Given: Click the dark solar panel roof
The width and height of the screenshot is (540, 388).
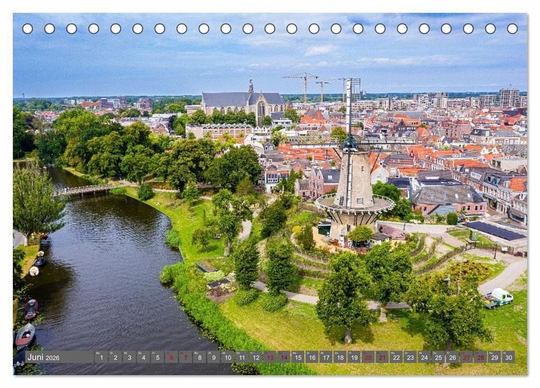Looking at the screenshot, I should [x=496, y=231].
